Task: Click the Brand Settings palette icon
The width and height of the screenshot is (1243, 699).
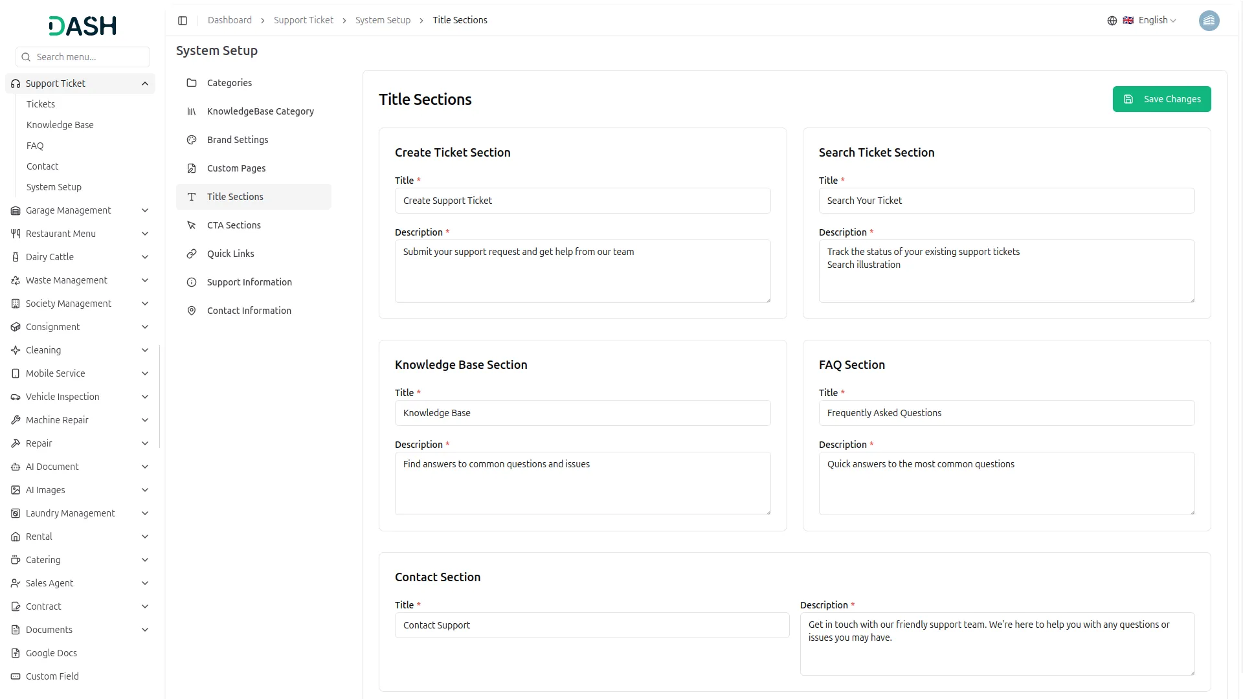Action: tap(192, 140)
